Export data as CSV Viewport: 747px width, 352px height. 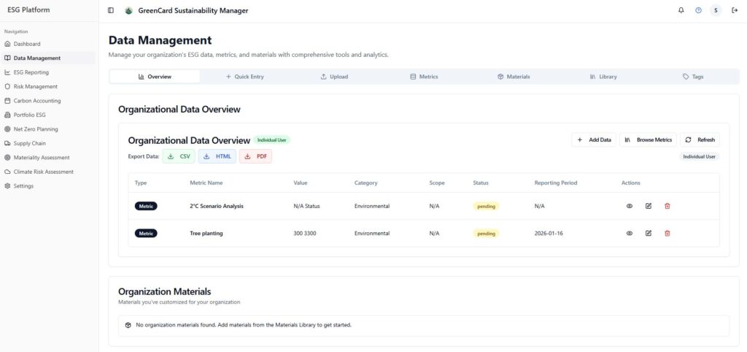(x=179, y=156)
